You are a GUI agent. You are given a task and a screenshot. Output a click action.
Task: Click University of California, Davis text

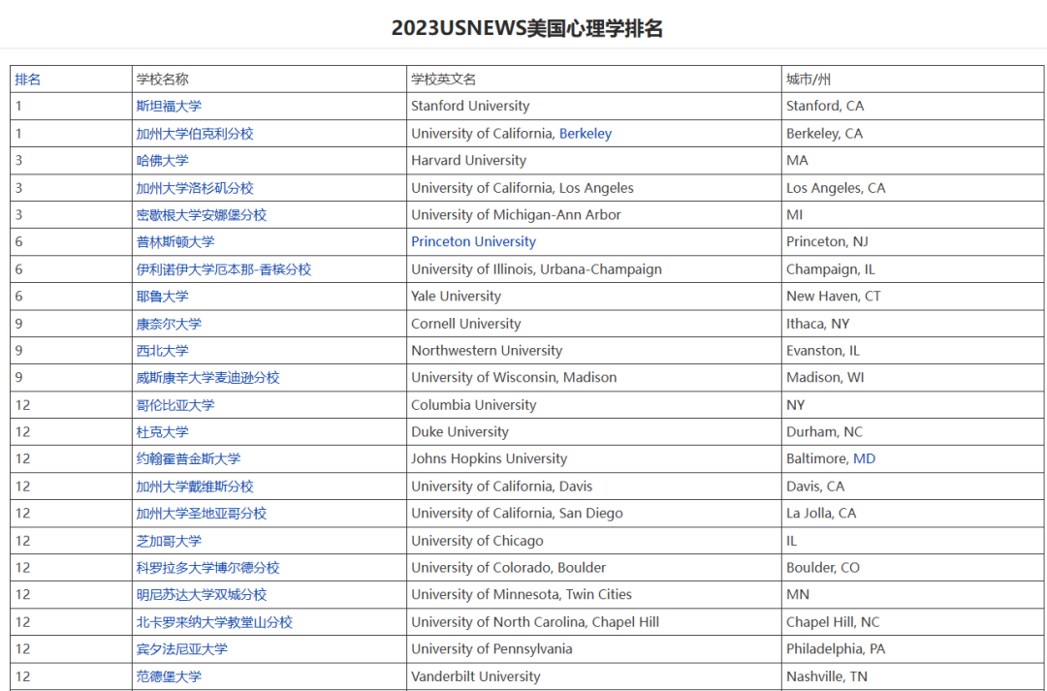click(502, 487)
